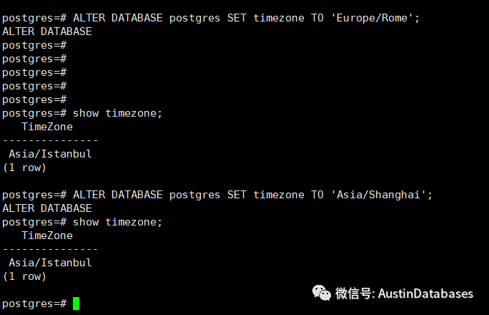
Task: Click the last '(1 row)' result footer
Action: coord(24,276)
